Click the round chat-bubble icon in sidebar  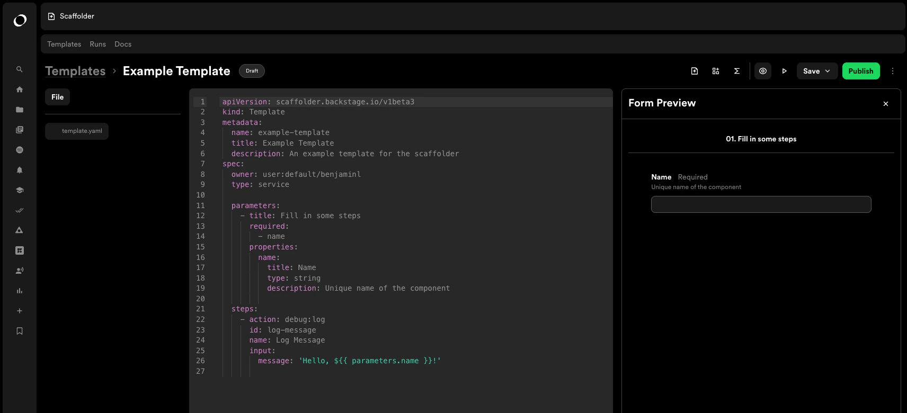point(20,150)
